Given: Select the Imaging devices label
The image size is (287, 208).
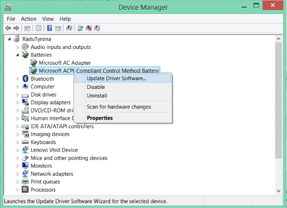Looking at the screenshot, I should coord(50,134).
